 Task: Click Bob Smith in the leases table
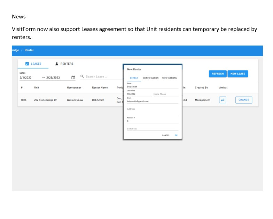click(x=98, y=100)
